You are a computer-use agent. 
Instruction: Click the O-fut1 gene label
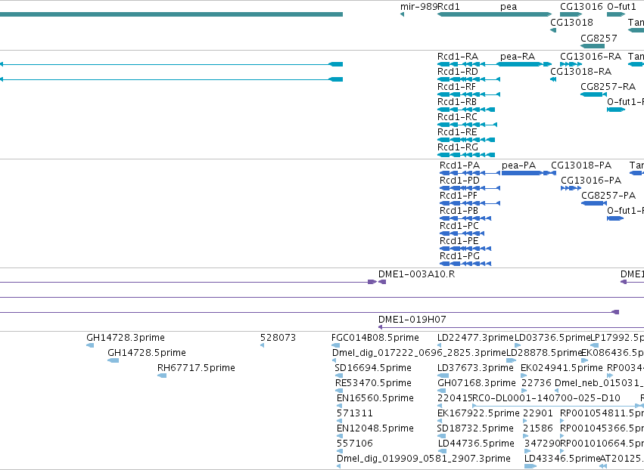click(x=621, y=7)
